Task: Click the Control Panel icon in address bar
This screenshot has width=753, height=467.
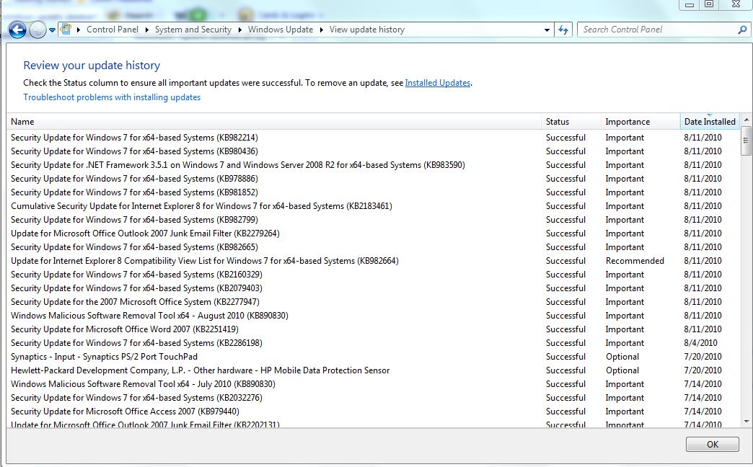Action: [66, 30]
